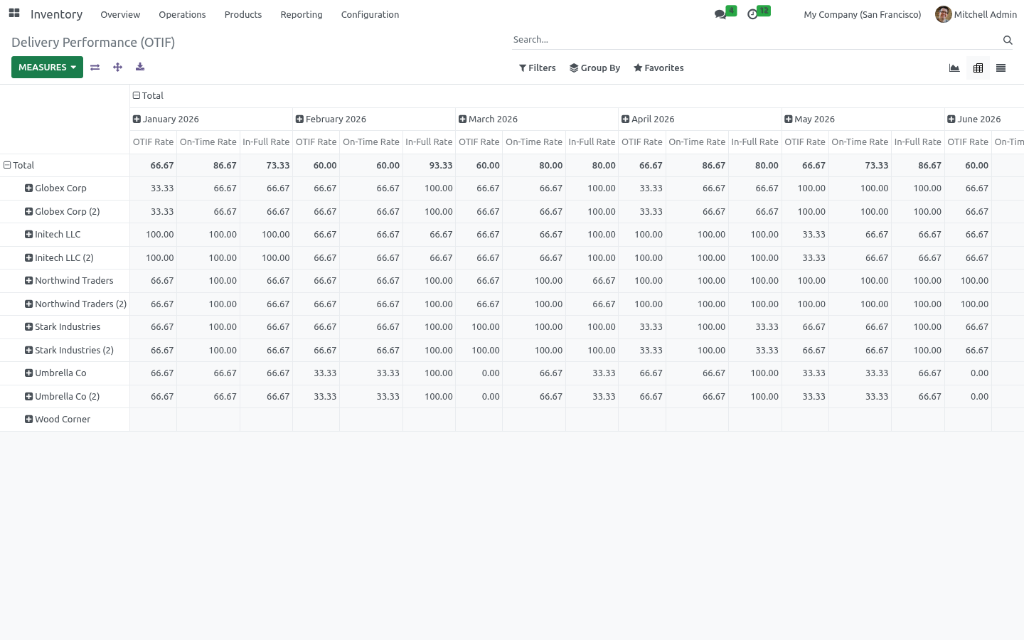The height and width of the screenshot is (640, 1024).
Task: Open the Products menu
Action: 243,14
